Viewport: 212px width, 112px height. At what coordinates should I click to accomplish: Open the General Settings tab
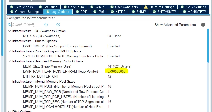point(25,12)
